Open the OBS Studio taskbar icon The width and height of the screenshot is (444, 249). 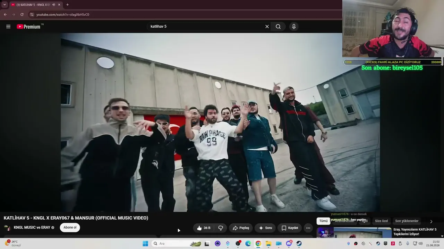pyautogui.click(x=238, y=243)
